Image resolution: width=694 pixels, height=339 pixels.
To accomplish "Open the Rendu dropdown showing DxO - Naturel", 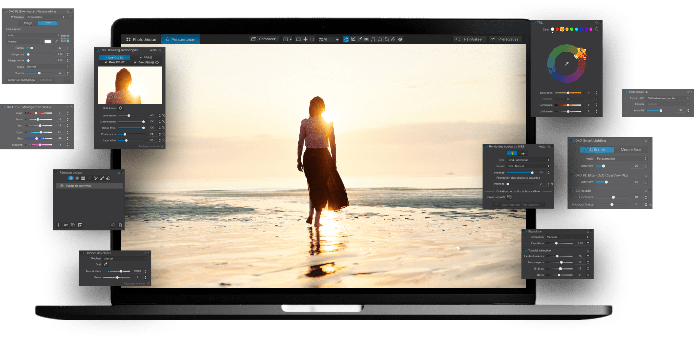I will pyautogui.click(x=527, y=166).
